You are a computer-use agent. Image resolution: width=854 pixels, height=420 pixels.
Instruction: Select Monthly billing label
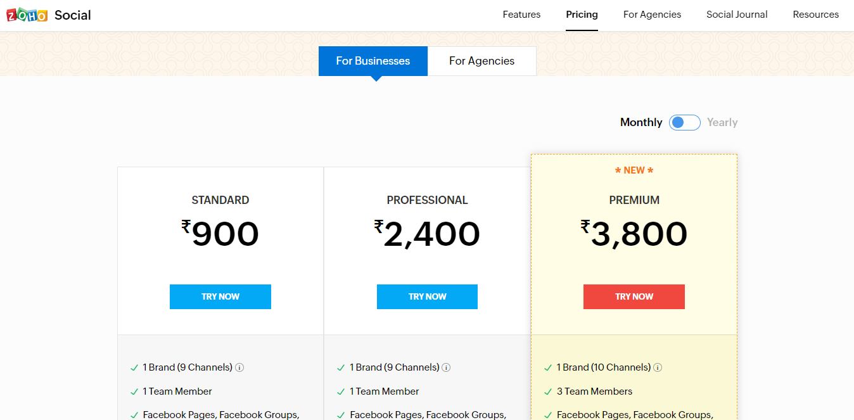(x=641, y=122)
